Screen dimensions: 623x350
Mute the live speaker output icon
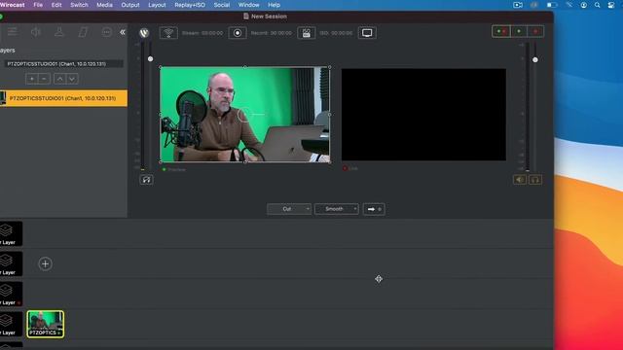[x=519, y=180]
